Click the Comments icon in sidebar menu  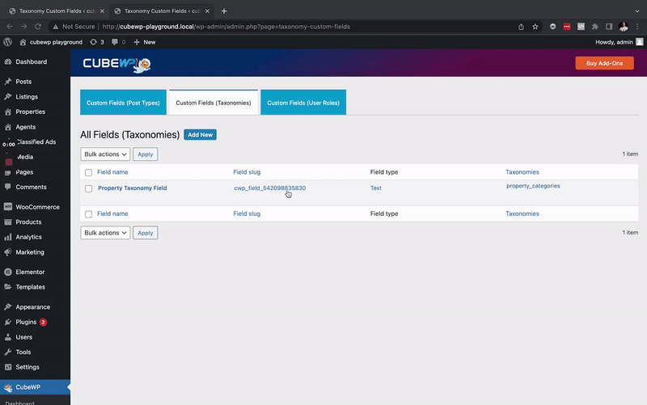pyautogui.click(x=8, y=187)
